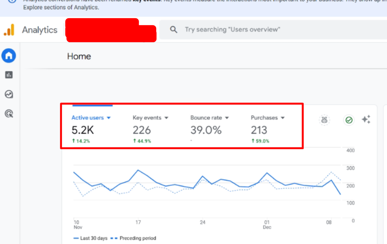The height and width of the screenshot is (244, 387).
Task: Select the 213 purchases value
Action: [259, 130]
